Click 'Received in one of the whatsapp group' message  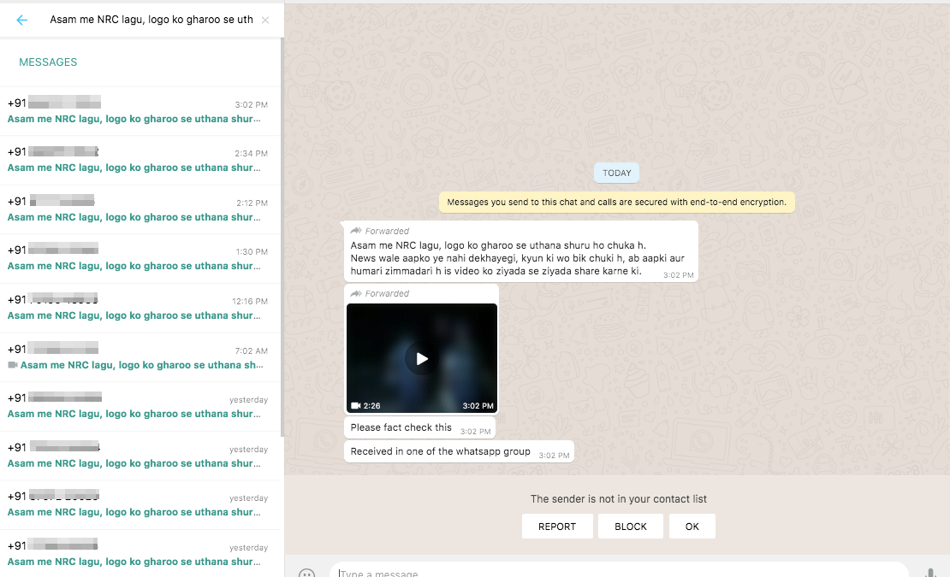(460, 452)
